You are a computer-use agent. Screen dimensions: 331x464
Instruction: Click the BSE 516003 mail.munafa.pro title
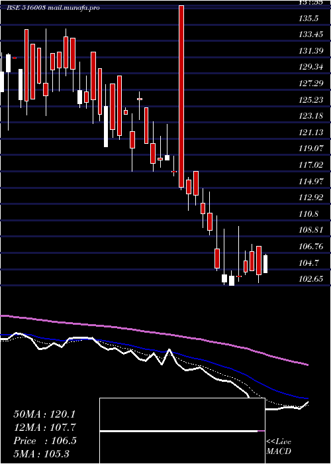click(53, 8)
